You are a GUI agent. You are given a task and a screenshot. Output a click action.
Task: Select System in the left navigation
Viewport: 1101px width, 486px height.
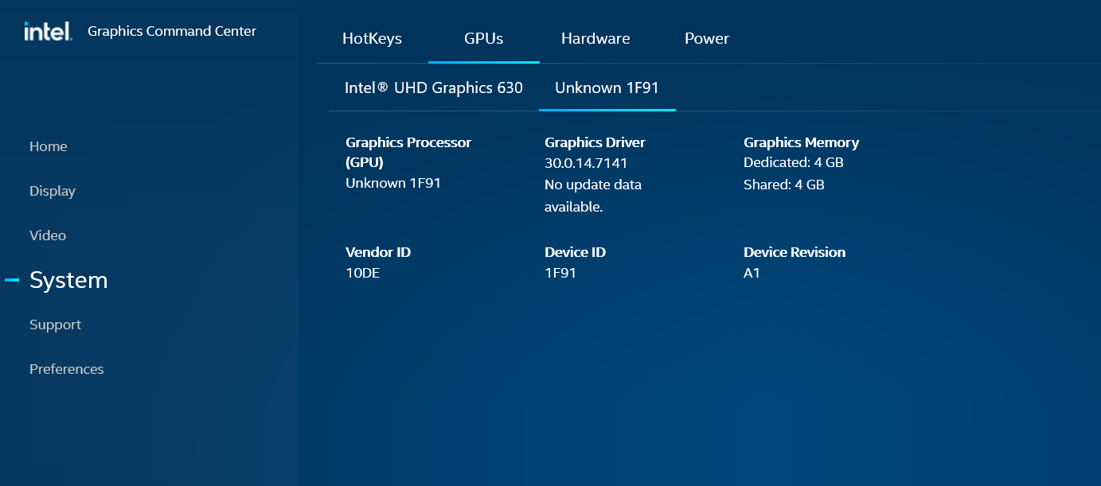point(68,280)
